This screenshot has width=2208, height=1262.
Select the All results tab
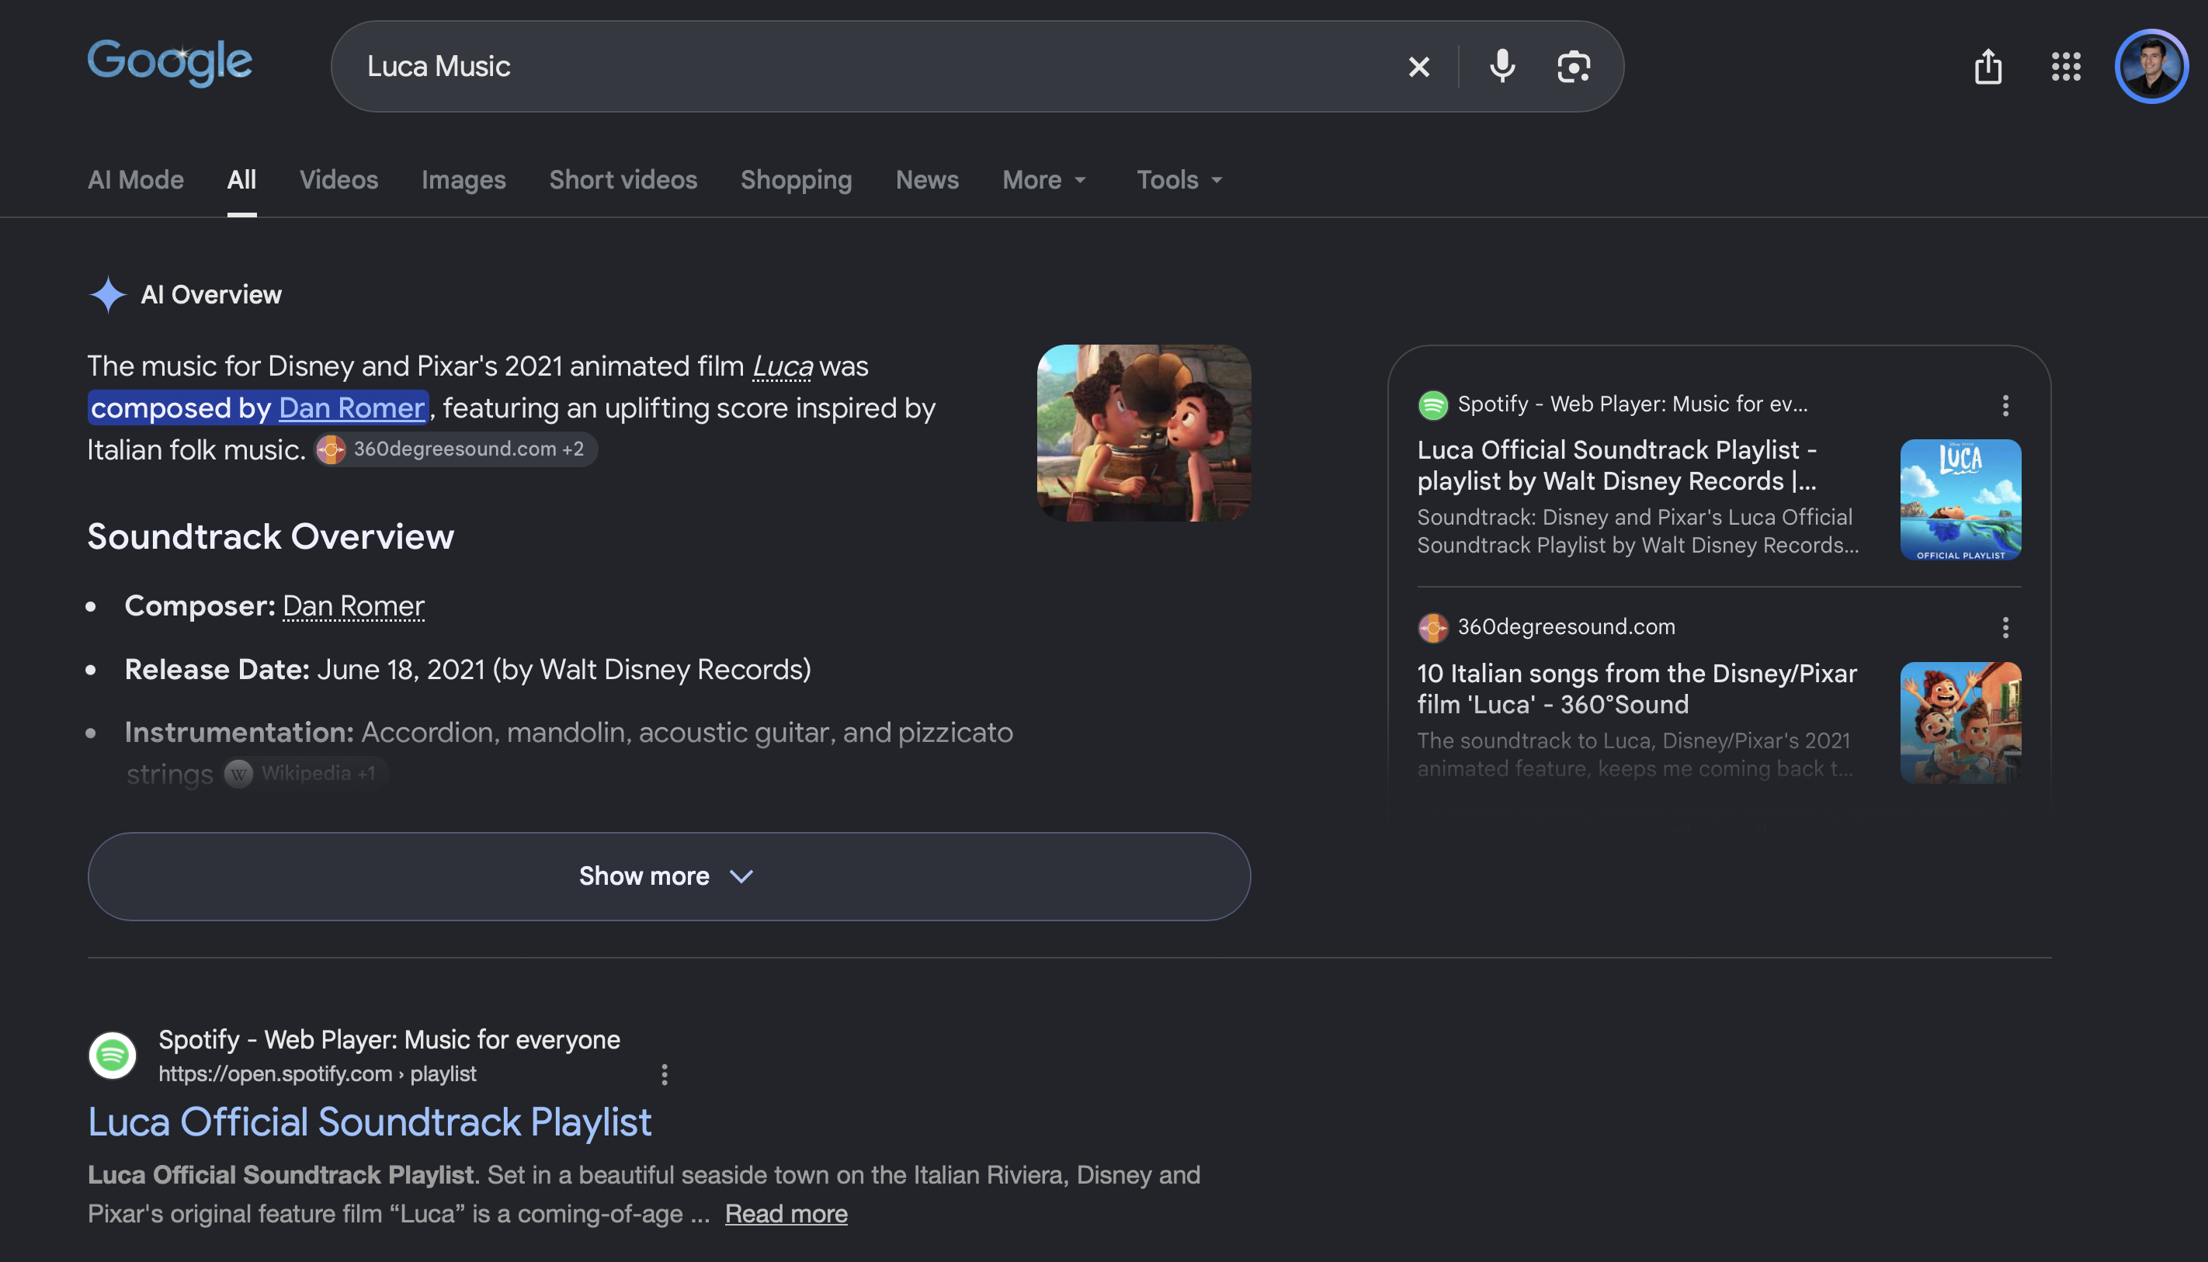(x=242, y=180)
